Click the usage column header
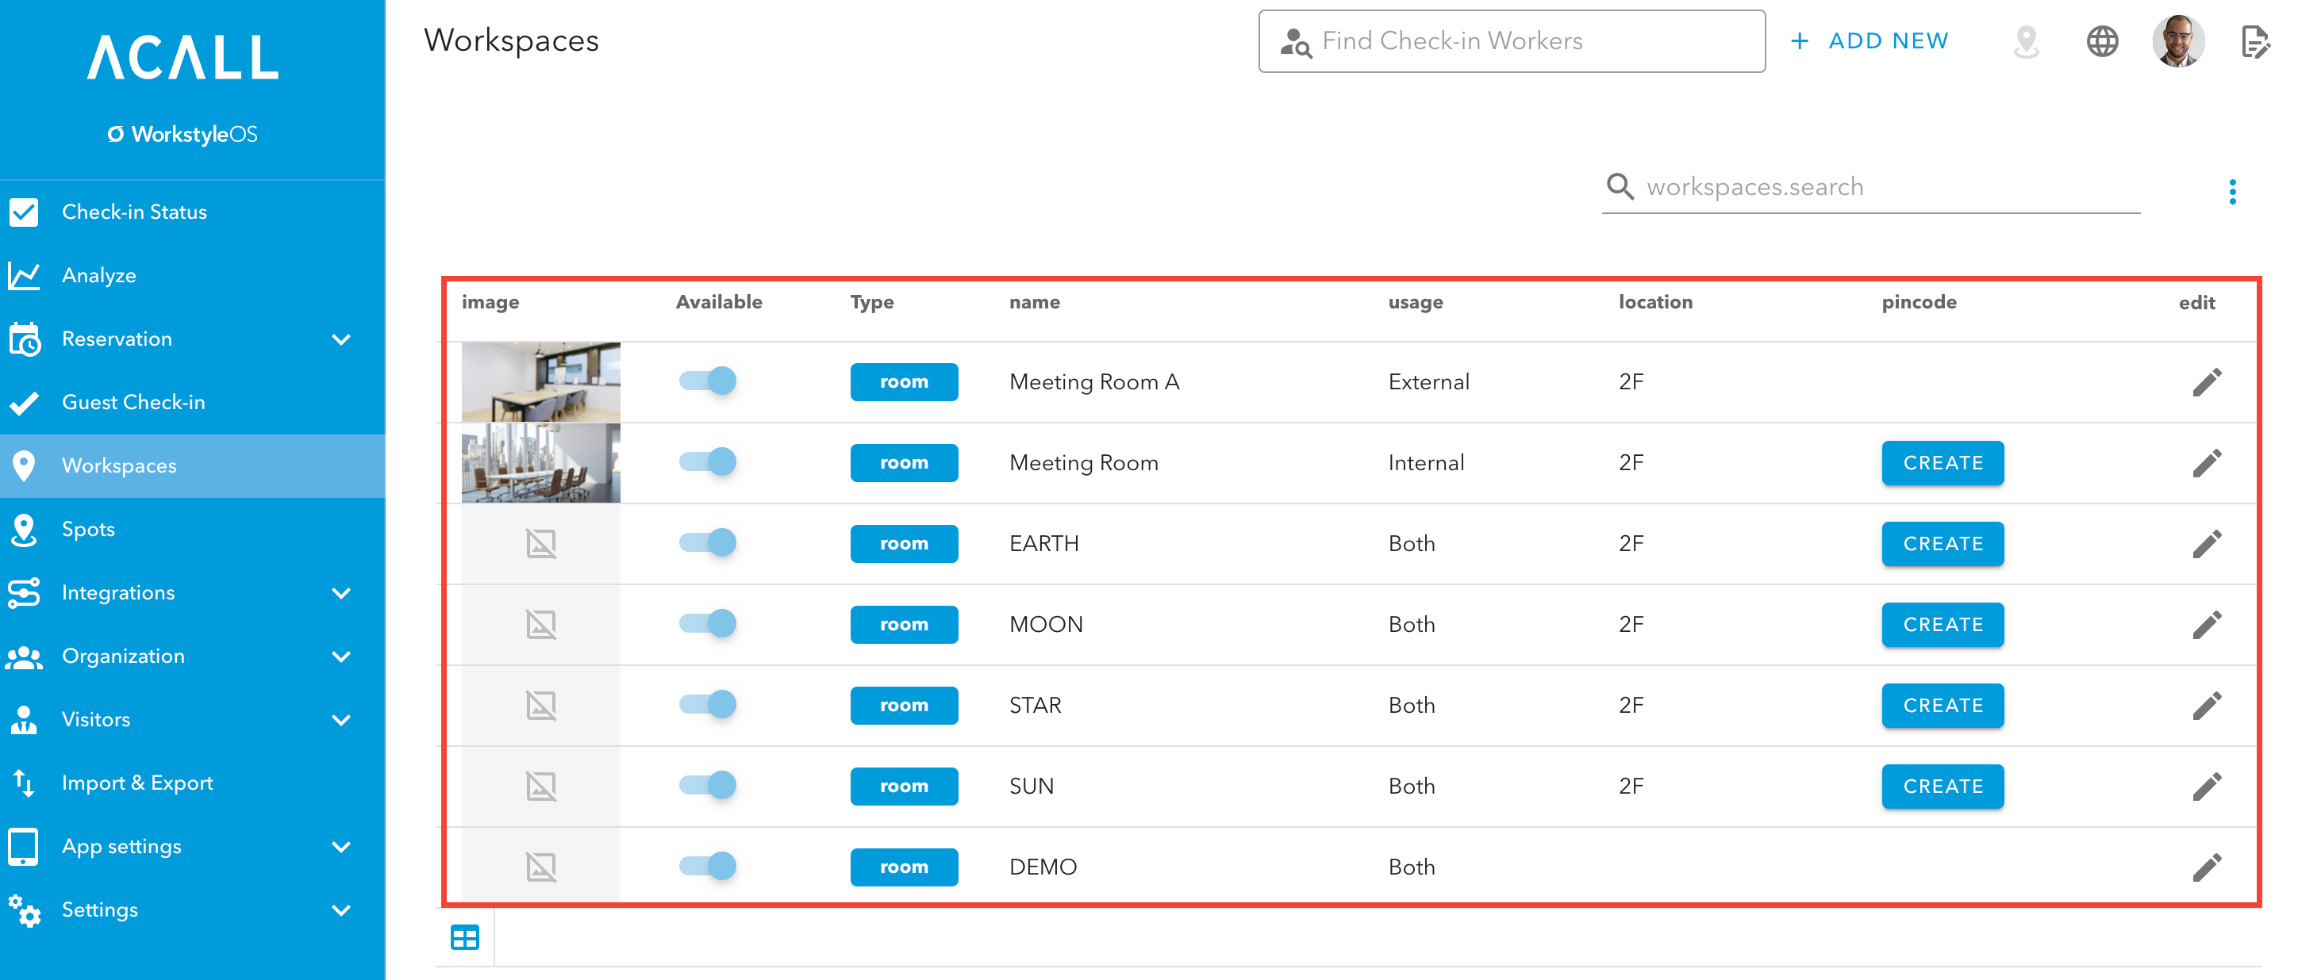 coord(1415,302)
